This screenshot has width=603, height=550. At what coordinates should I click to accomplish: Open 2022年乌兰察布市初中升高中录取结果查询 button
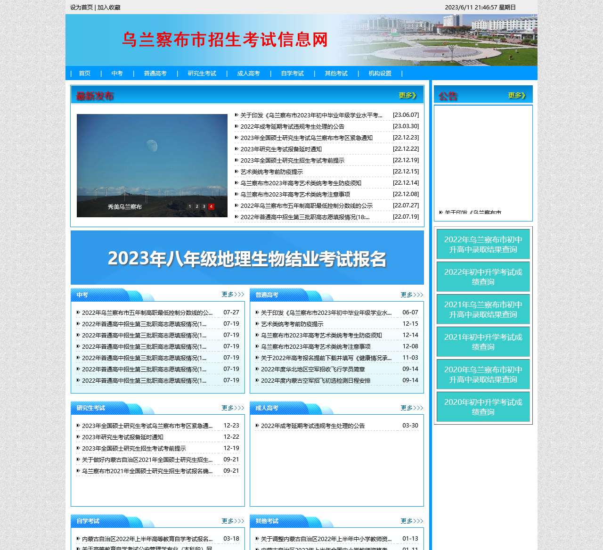click(x=483, y=244)
